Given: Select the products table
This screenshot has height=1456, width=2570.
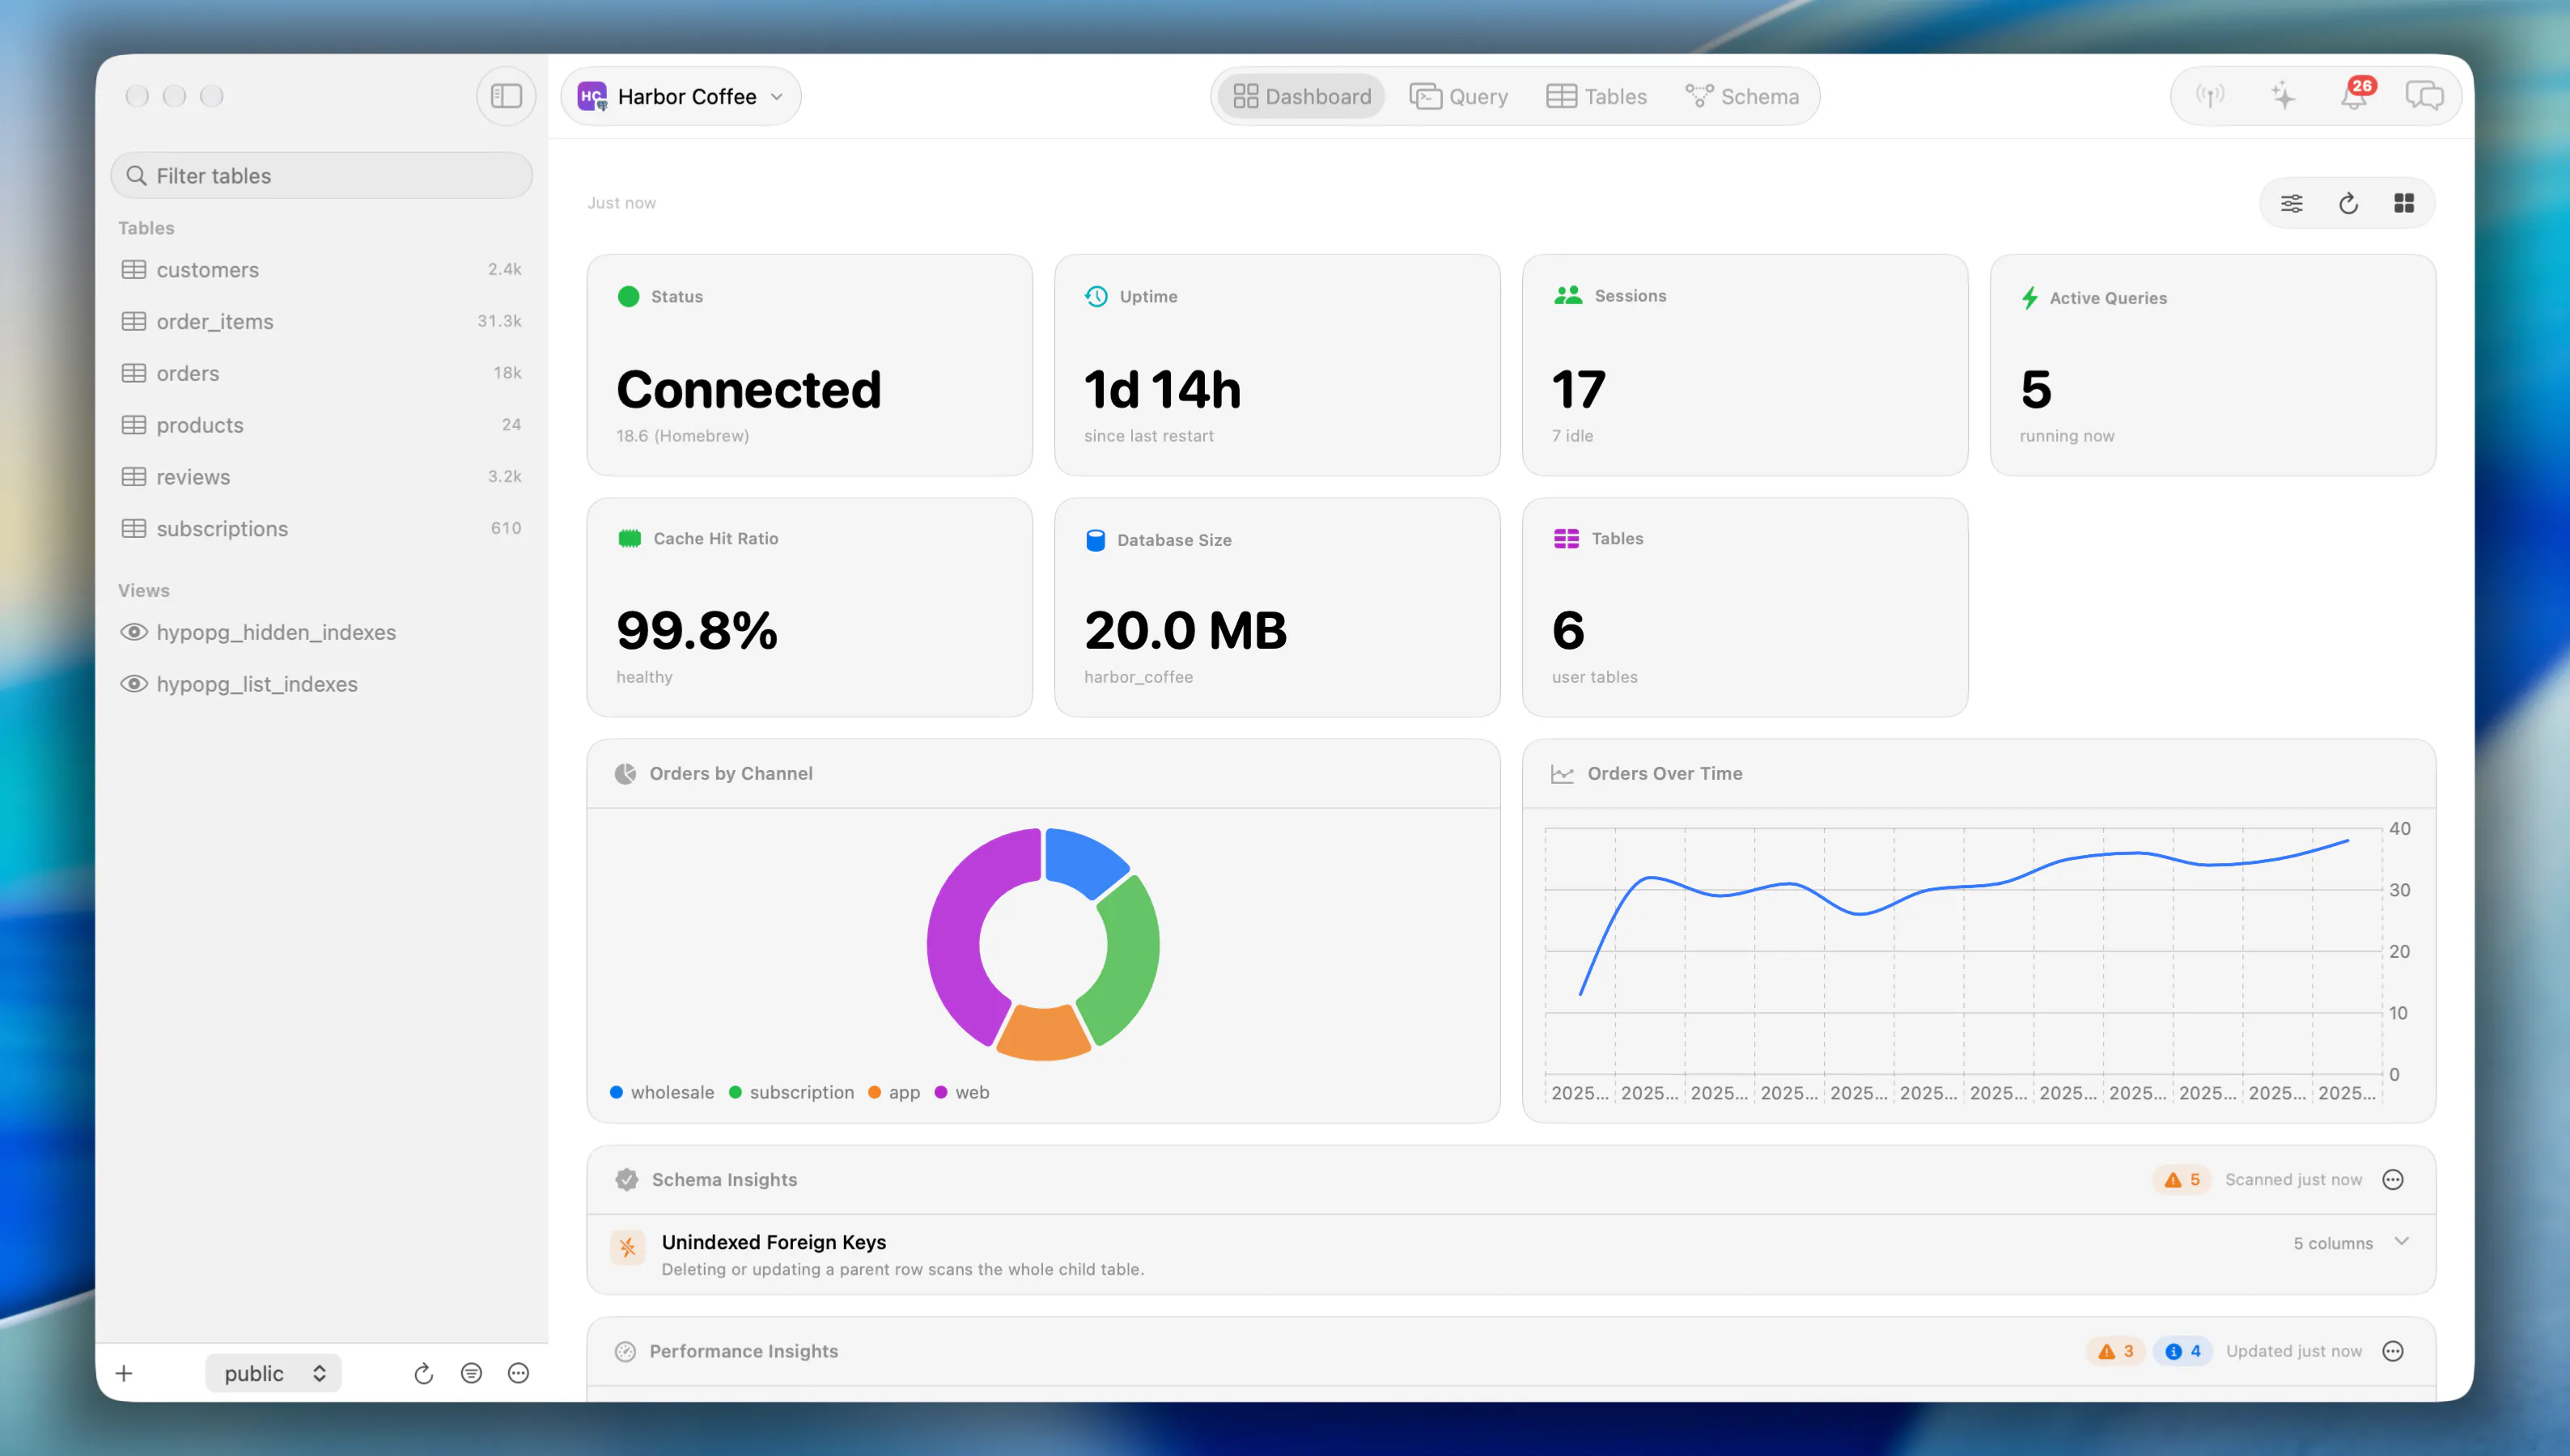Looking at the screenshot, I should click(x=322, y=425).
